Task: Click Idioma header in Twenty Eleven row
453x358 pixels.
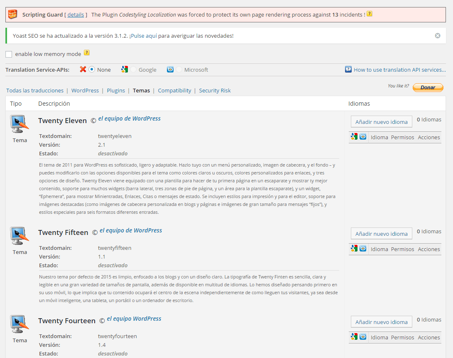Action: (380, 137)
